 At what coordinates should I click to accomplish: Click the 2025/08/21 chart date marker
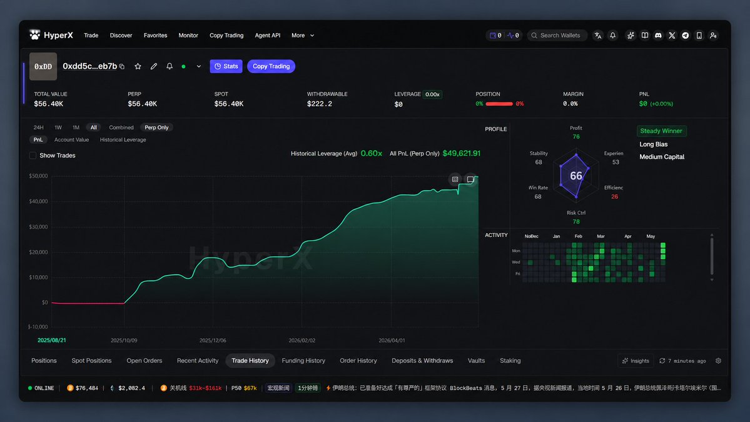coord(52,340)
